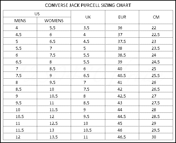The width and height of the screenshot is (176, 143).
Task: Select the womens 13.5 cell
Action: pos(54,137)
